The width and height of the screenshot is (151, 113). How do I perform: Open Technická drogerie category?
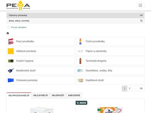pyautogui.click(x=110, y=61)
